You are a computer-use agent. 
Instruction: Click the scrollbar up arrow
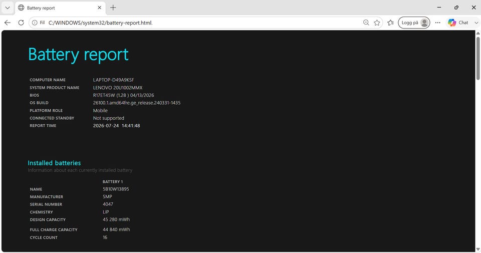[x=478, y=33]
